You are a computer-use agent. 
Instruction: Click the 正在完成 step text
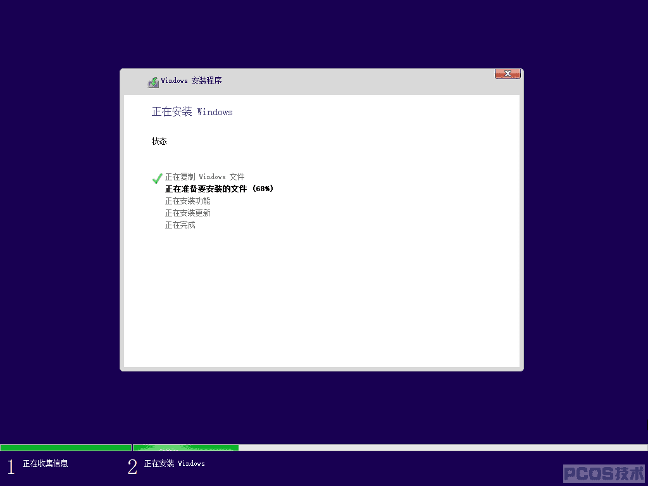click(180, 225)
